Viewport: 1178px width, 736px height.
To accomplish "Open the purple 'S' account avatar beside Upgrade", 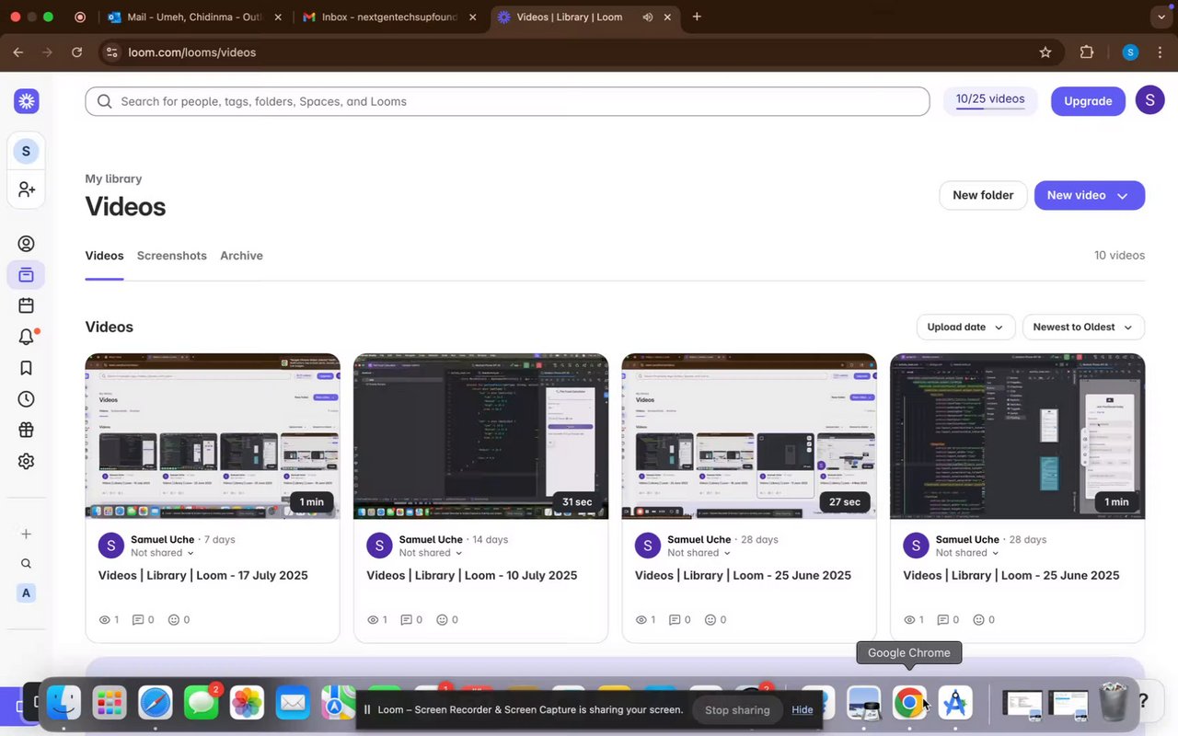I will 1150,100.
